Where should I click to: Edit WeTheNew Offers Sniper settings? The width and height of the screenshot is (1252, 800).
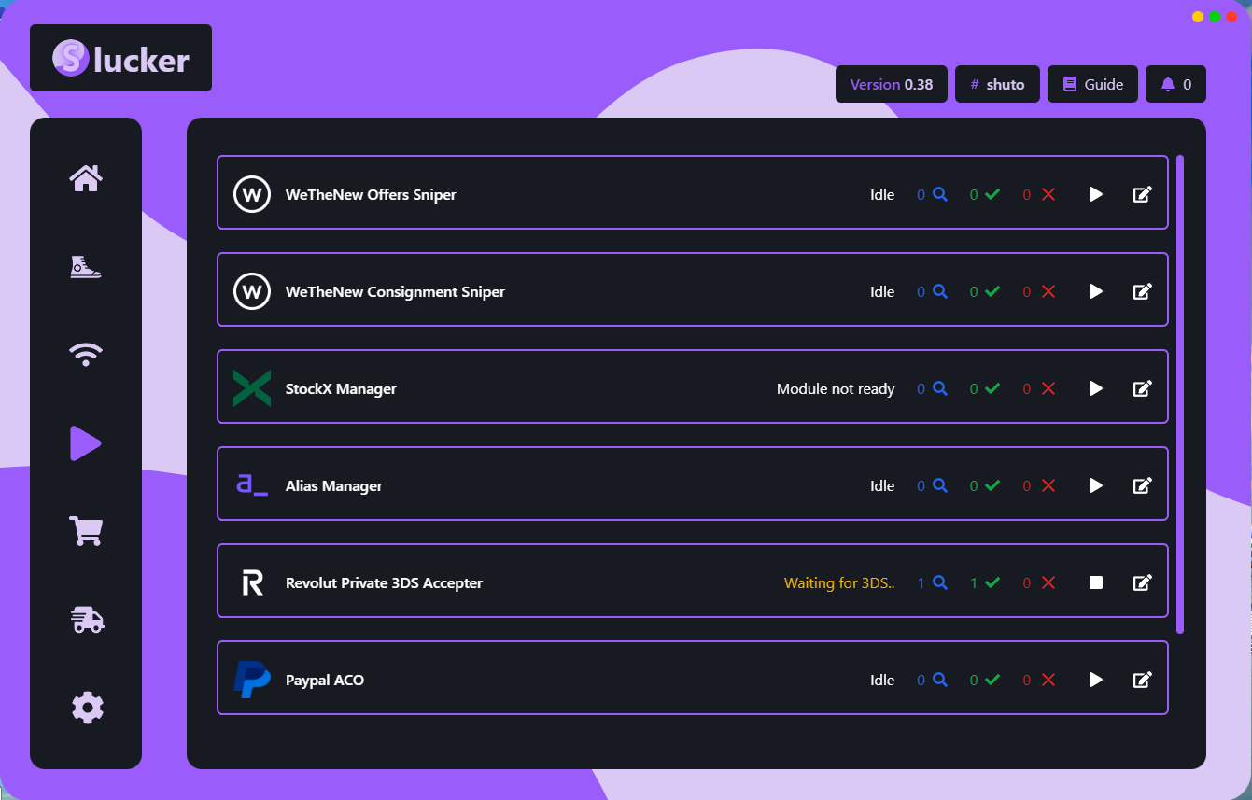(x=1142, y=194)
